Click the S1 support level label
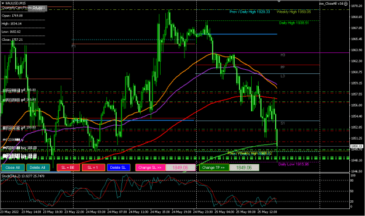This screenshot has height=216, width=365. (283, 123)
